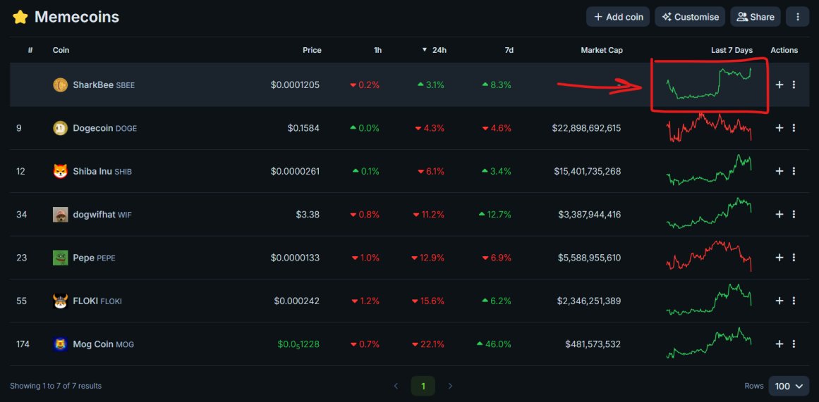Open the Mog Coin MOG link

coord(104,344)
